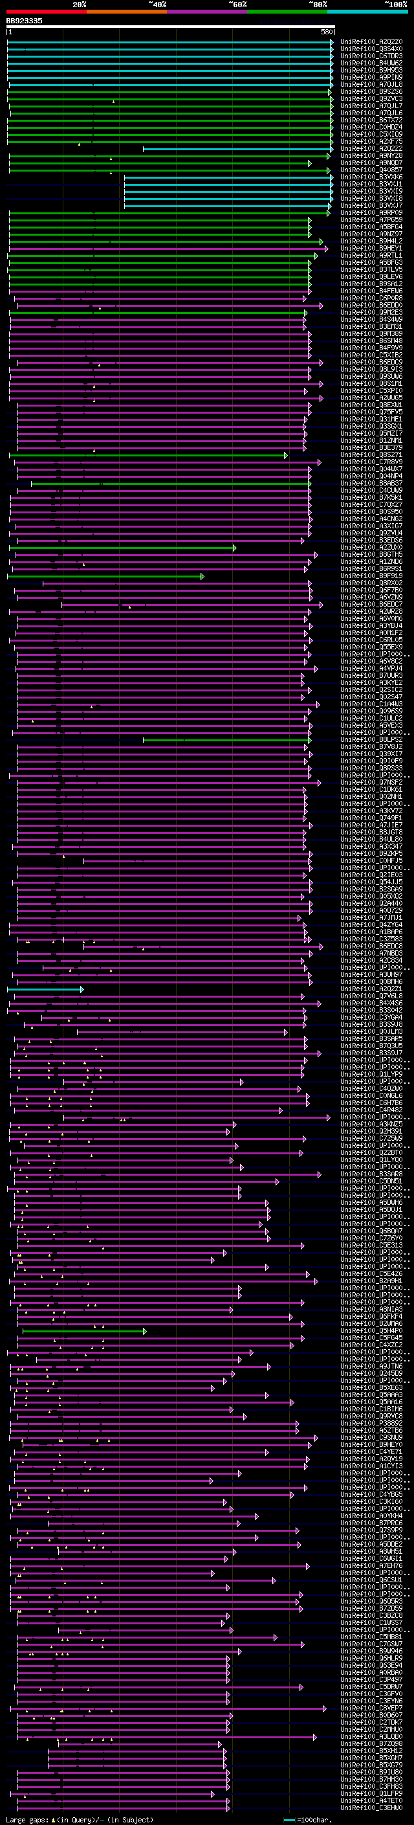414x1825 pixels.
Task: Select label UniRef100_A3LQB0
Action: coord(371,1736)
